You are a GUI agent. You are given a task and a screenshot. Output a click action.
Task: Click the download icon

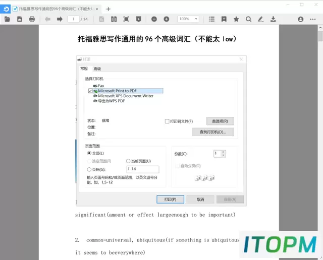coord(273,19)
